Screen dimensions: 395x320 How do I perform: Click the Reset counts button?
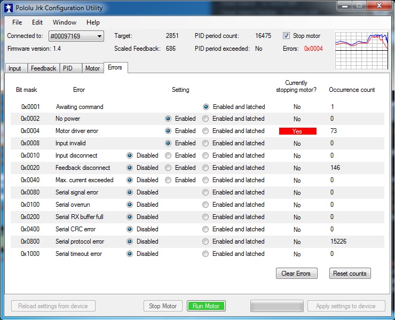[350, 274]
